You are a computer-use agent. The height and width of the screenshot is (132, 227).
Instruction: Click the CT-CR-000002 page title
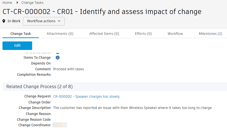[x=102, y=12]
